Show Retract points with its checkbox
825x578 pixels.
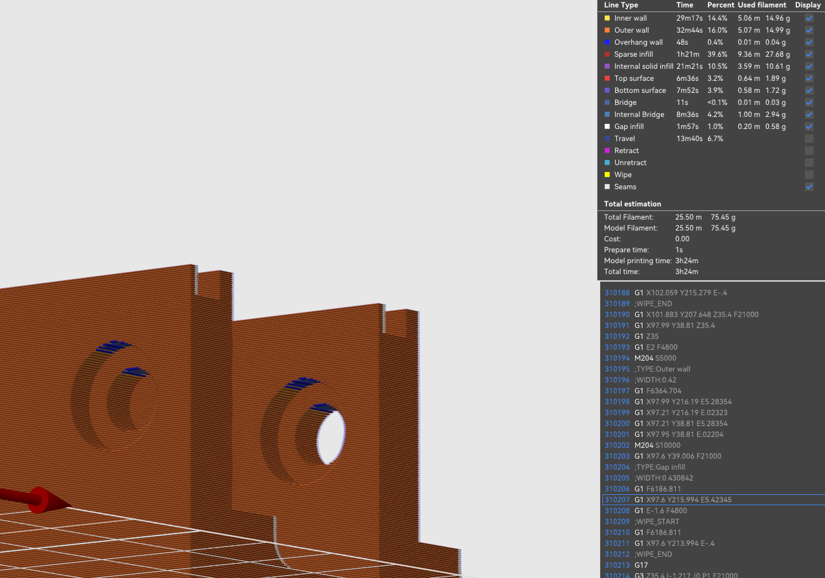pyautogui.click(x=809, y=151)
